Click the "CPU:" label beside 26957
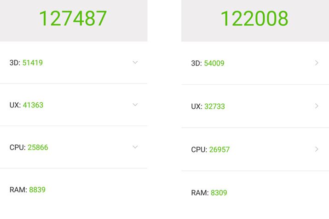The width and height of the screenshot is (329, 219). coord(200,150)
